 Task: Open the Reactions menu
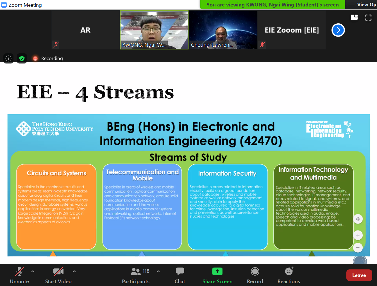(289, 275)
